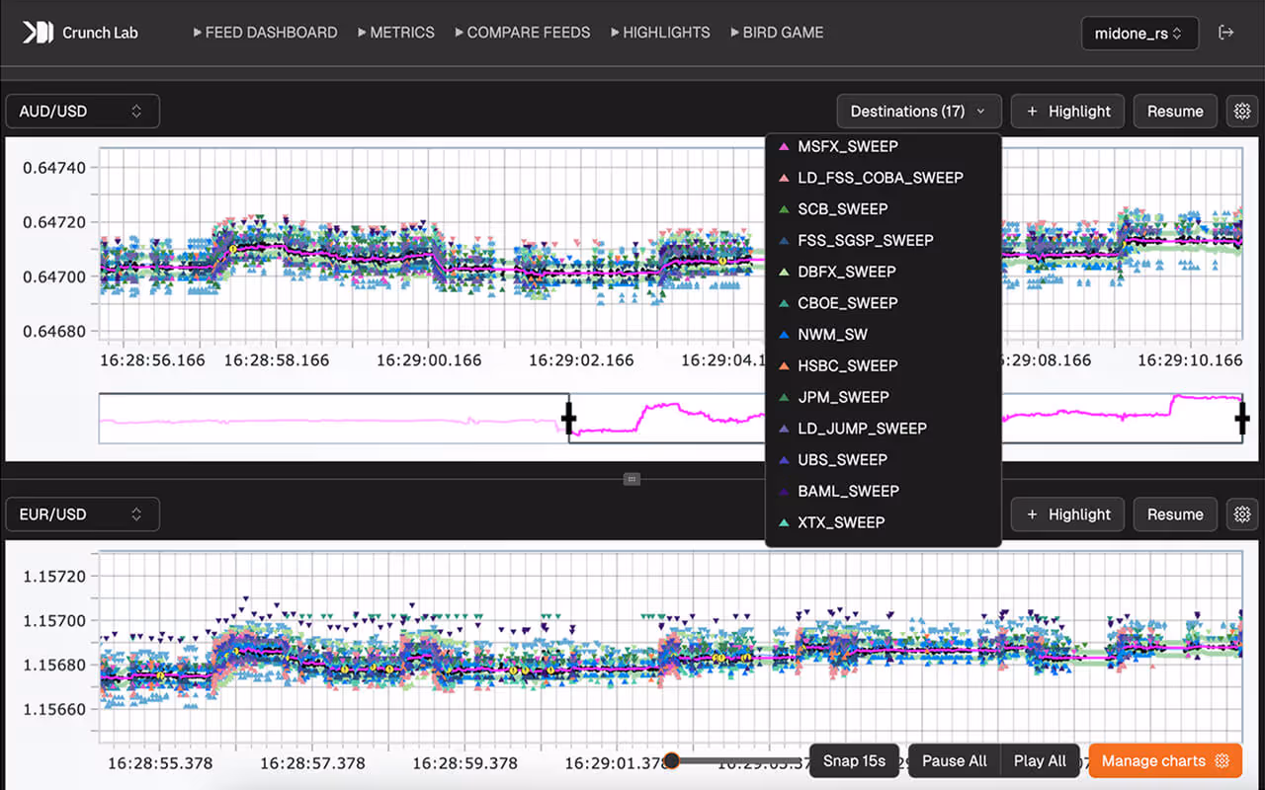Click the Snap 15s button
1265x790 pixels.
click(854, 761)
